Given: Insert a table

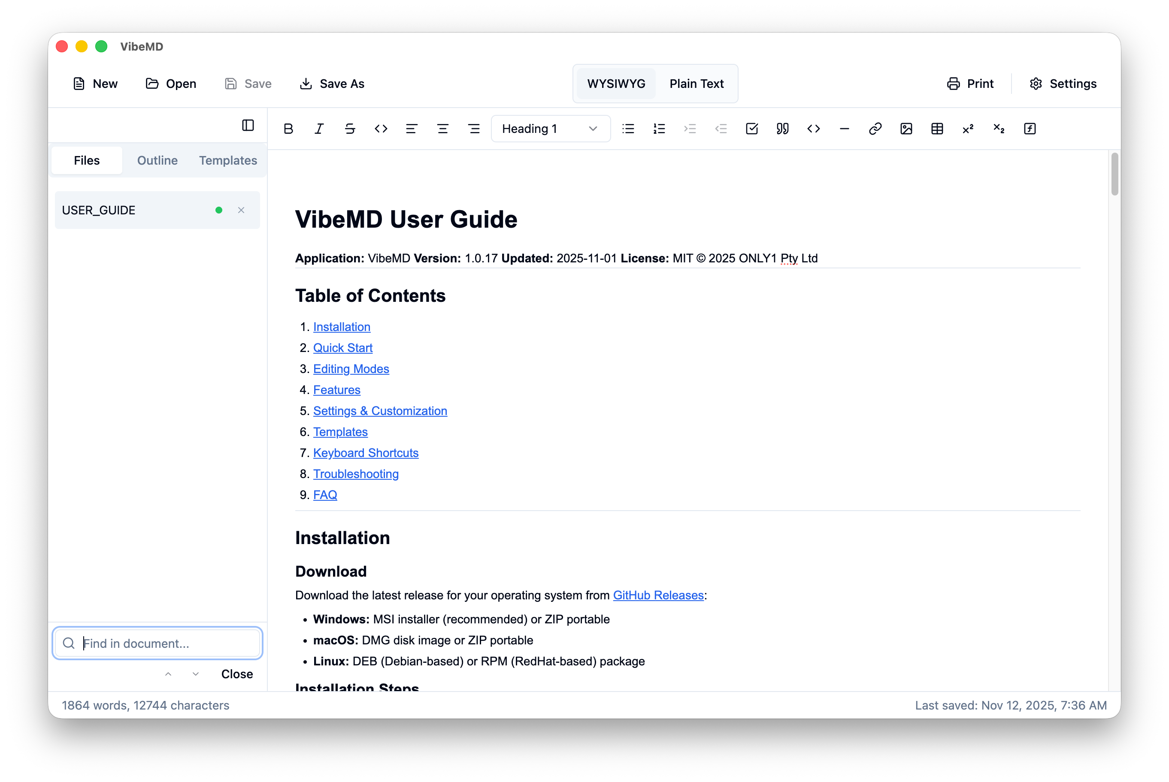Looking at the screenshot, I should coord(937,128).
